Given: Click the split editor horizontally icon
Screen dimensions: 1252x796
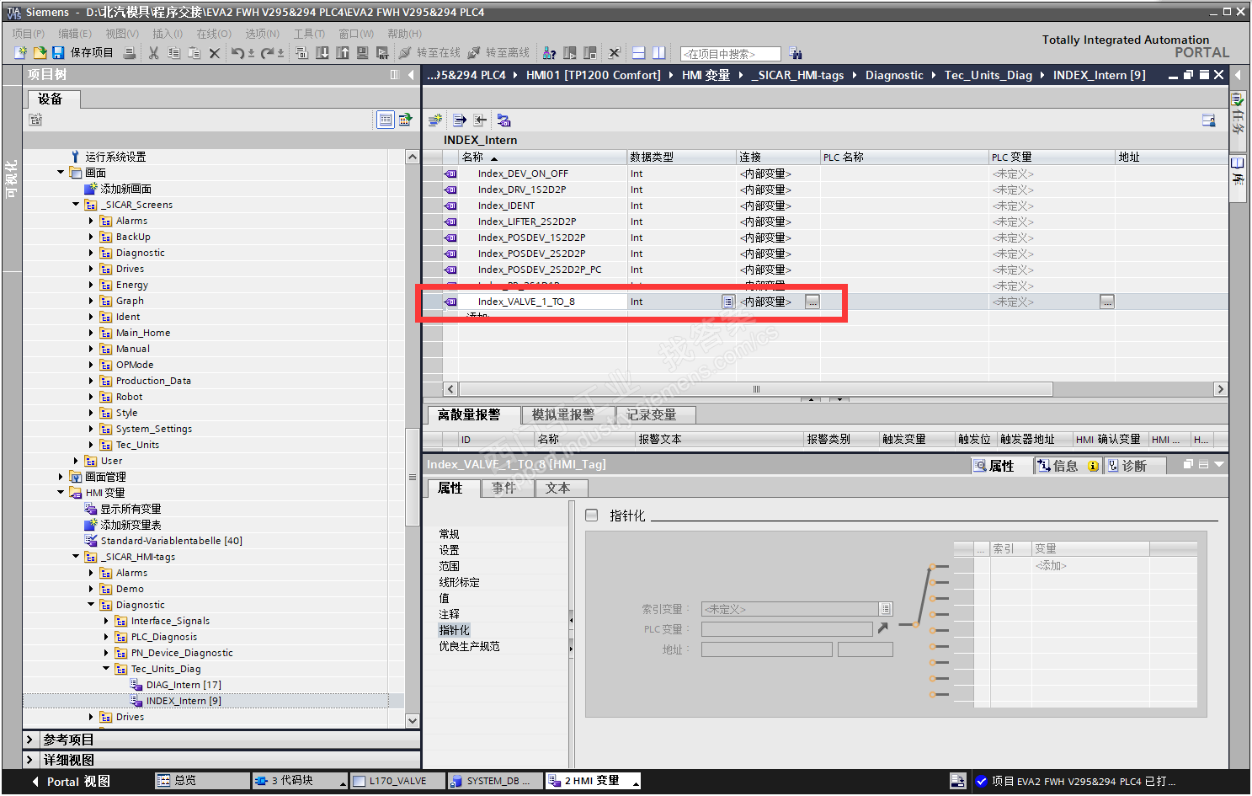Looking at the screenshot, I should point(639,53).
